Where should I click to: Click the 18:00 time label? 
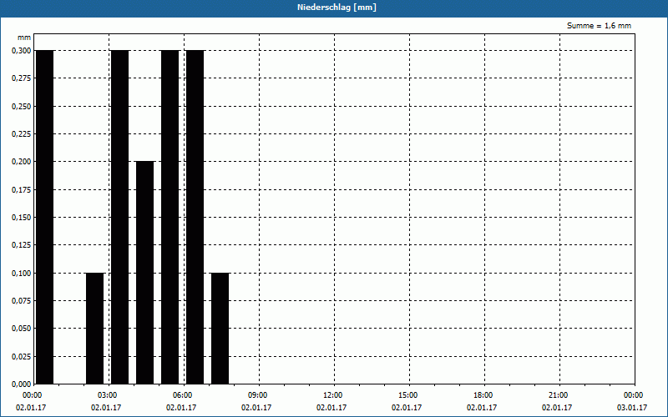483,395
